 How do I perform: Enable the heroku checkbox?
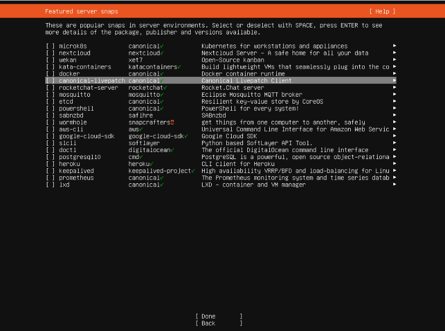coord(50,164)
